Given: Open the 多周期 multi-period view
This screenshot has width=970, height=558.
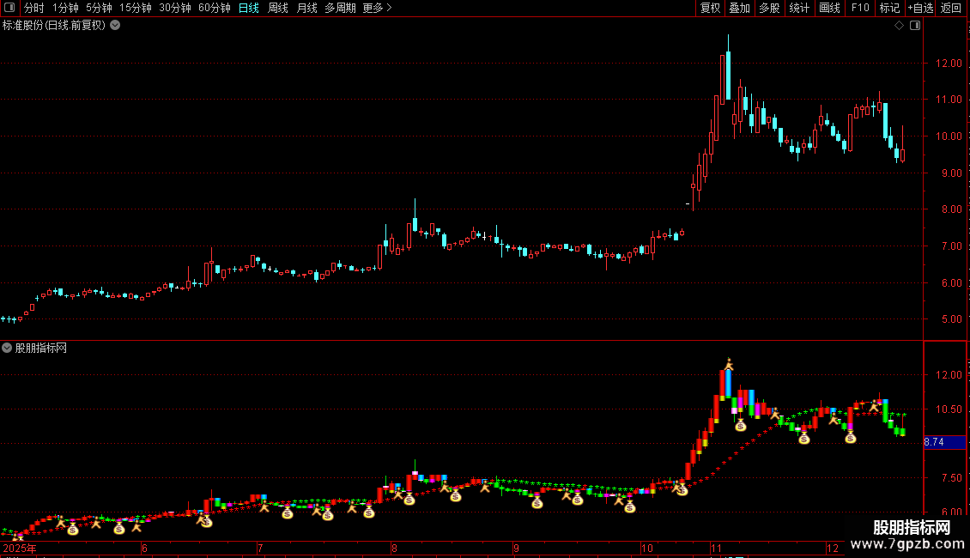Looking at the screenshot, I should point(340,8).
